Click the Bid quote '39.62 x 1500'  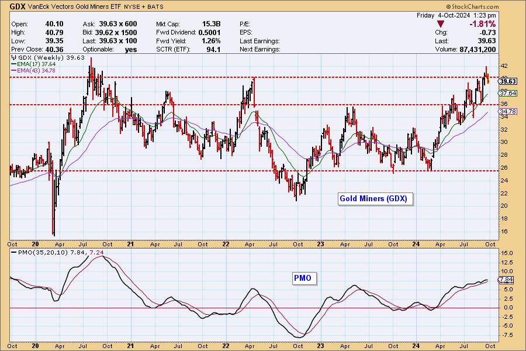click(116, 33)
